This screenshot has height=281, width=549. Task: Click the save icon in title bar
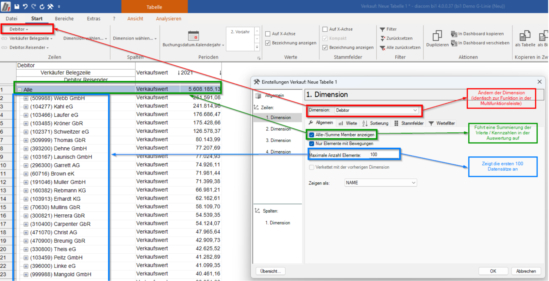(x=17, y=6)
